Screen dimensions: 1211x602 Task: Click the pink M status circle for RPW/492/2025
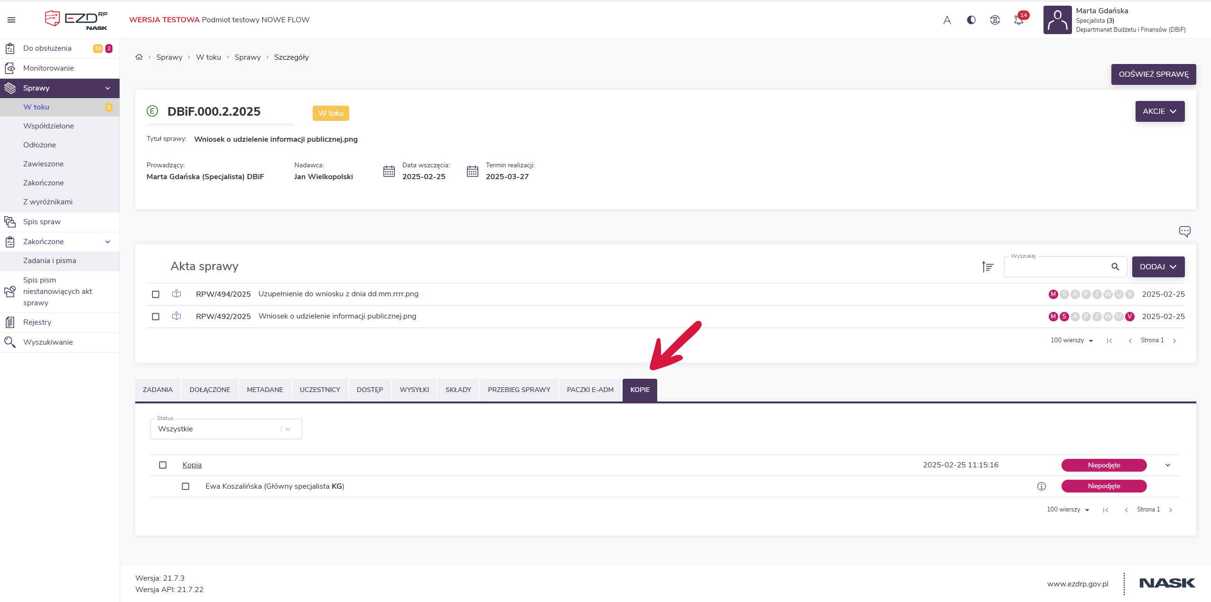(1053, 317)
